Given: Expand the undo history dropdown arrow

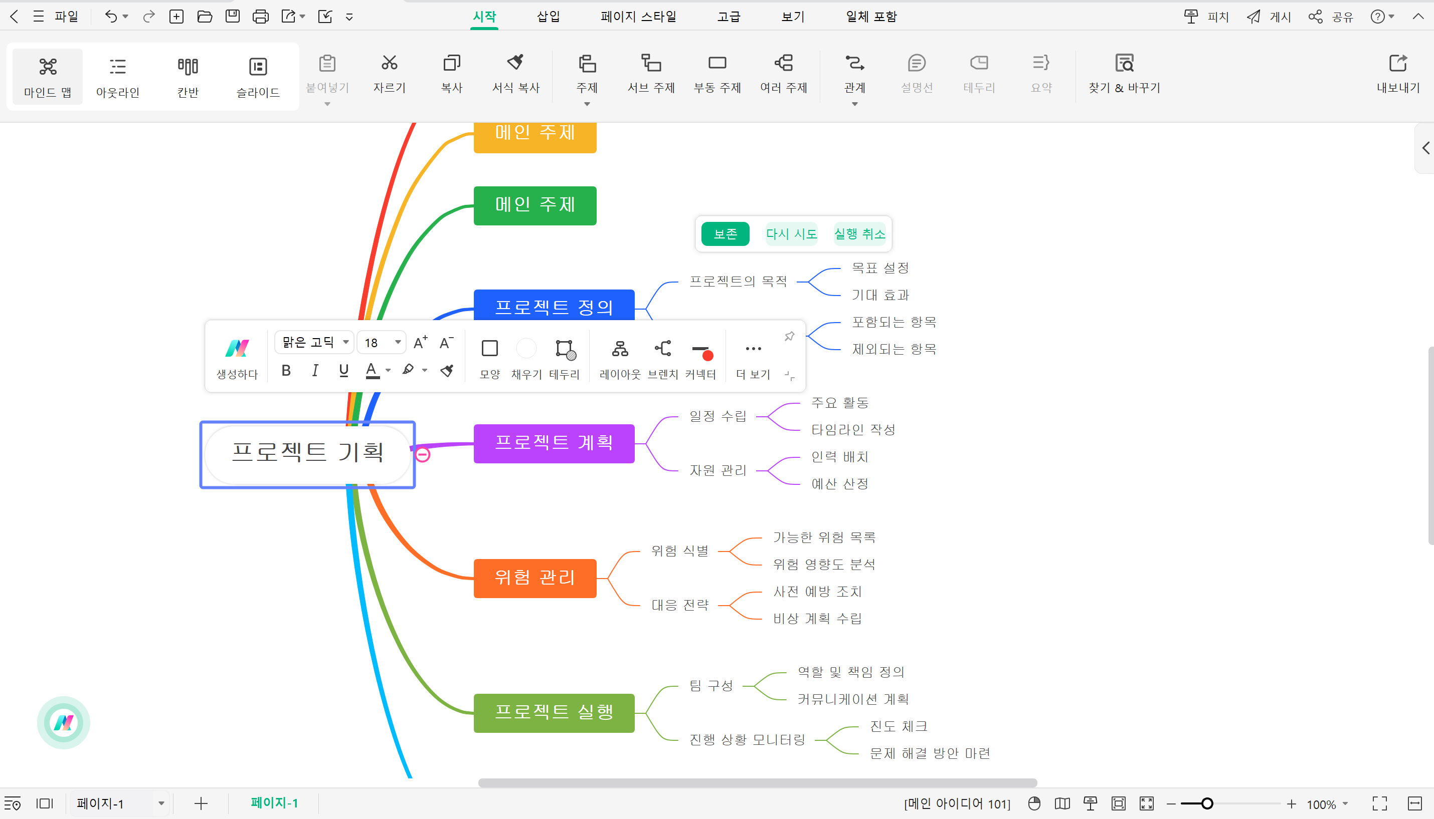Looking at the screenshot, I should 125,17.
